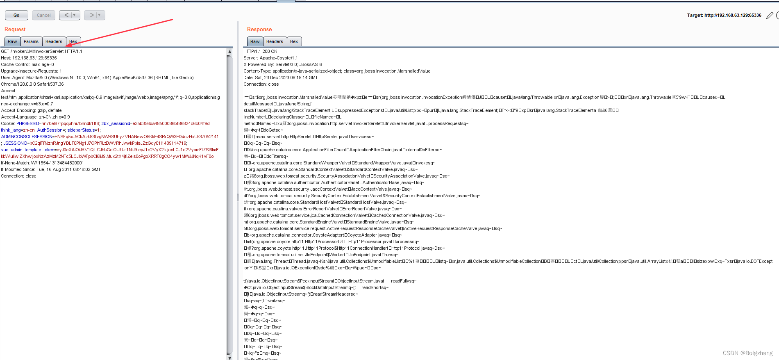Click the Target URL label

click(x=724, y=15)
